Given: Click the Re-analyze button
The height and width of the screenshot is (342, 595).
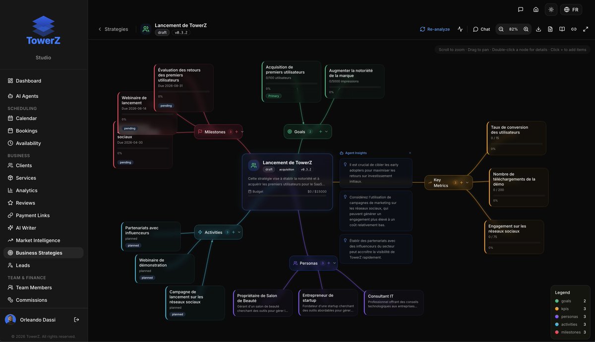Looking at the screenshot, I should click(x=435, y=29).
